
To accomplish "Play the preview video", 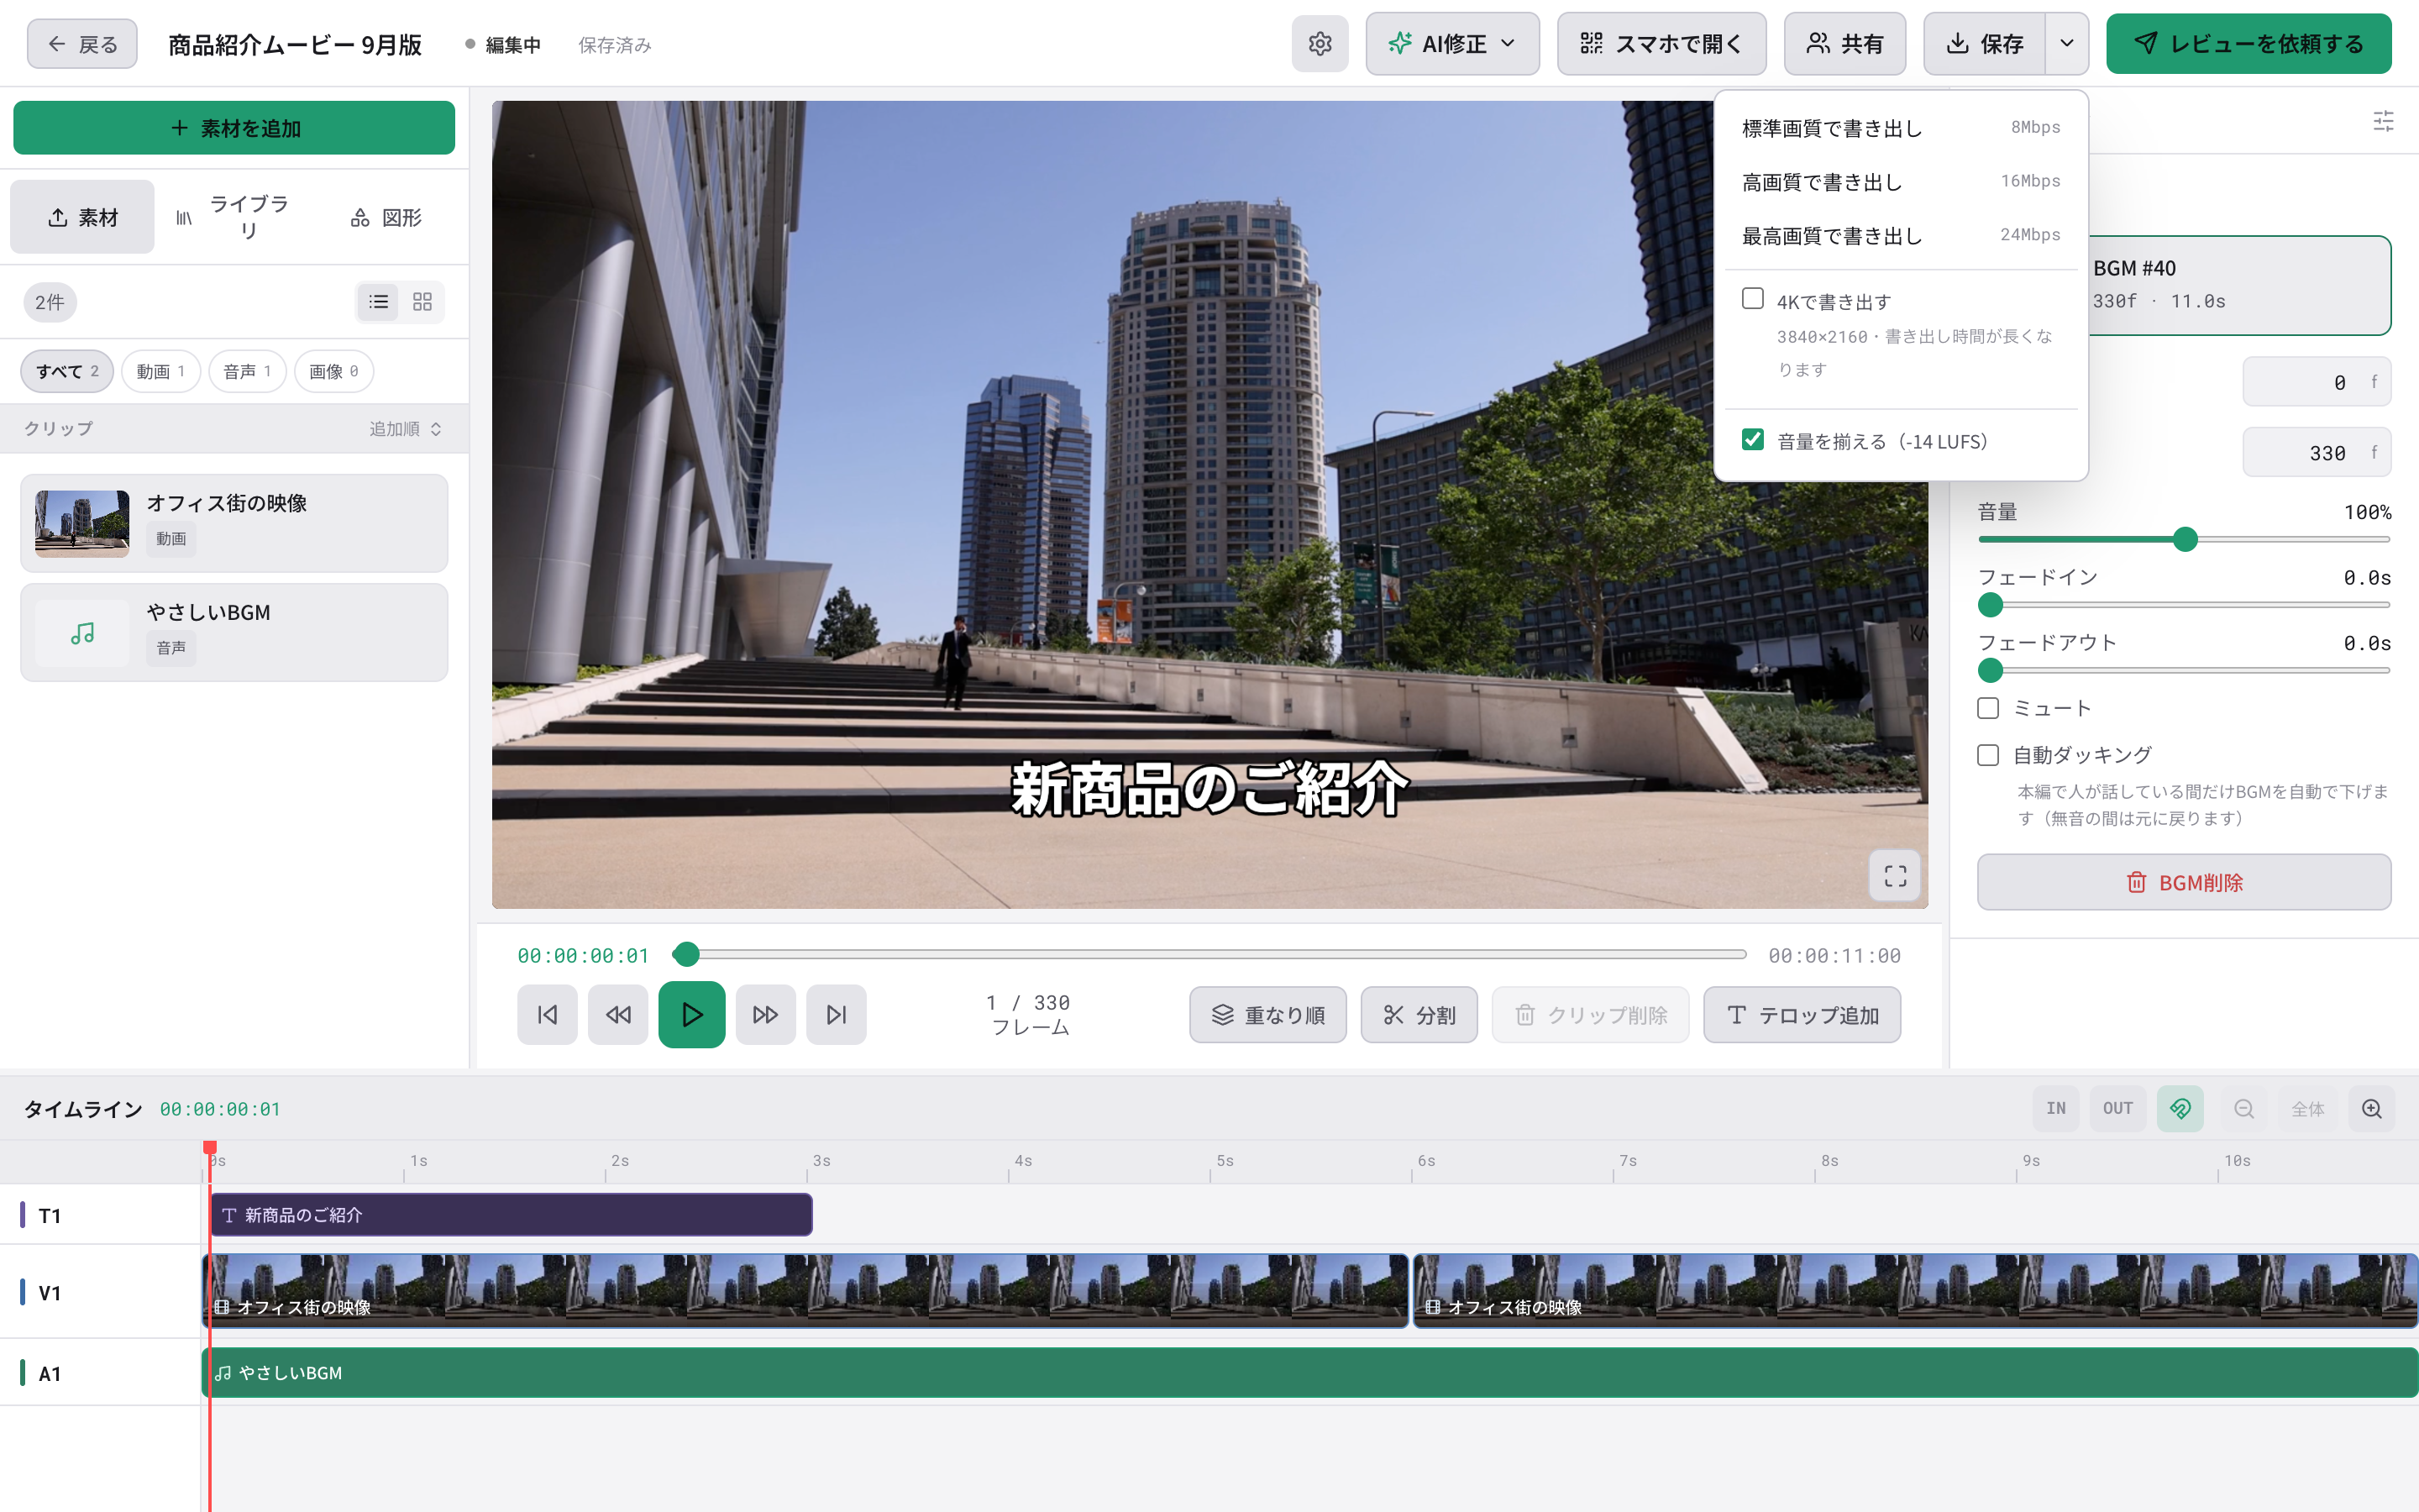I will (692, 1015).
